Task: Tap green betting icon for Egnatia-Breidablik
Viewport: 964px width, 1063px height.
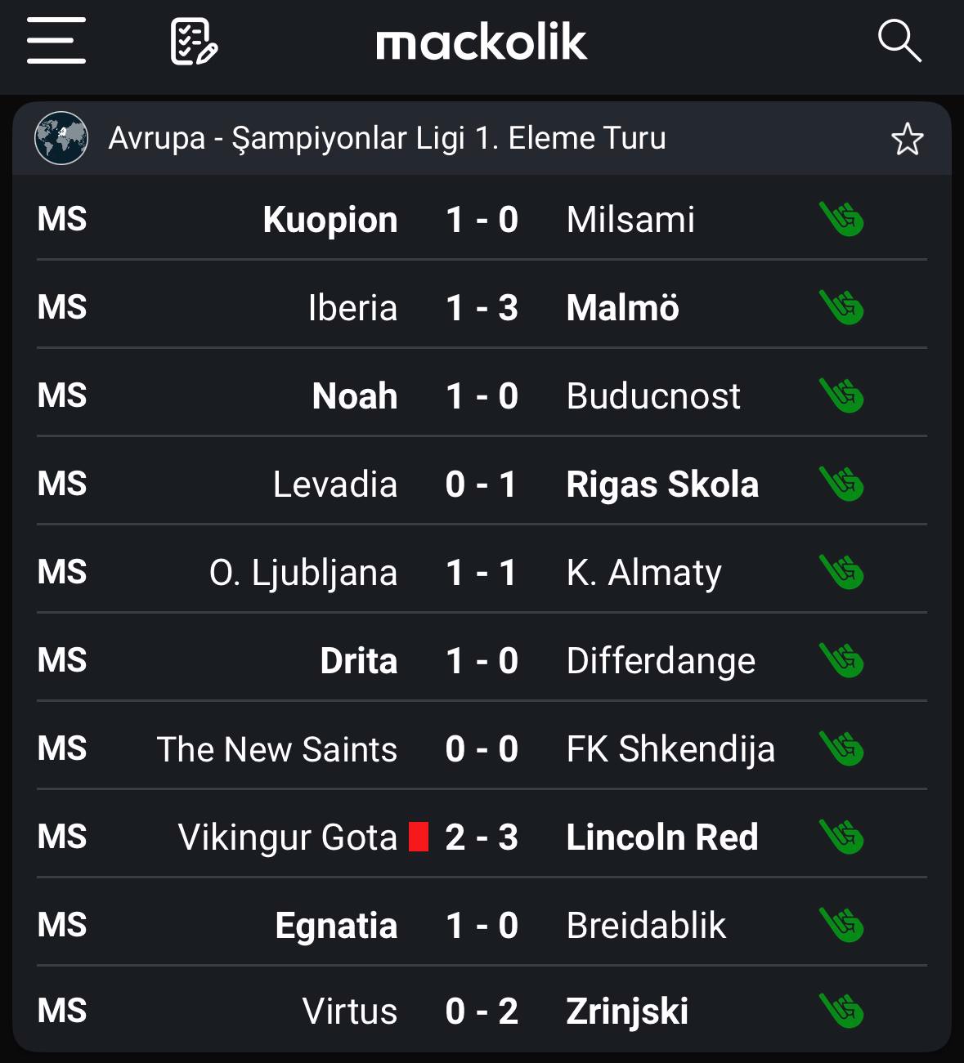Action: click(x=841, y=926)
